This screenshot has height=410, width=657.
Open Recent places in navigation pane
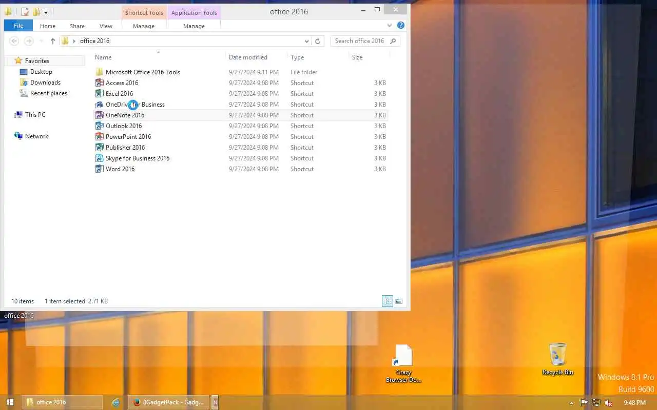[x=49, y=93]
